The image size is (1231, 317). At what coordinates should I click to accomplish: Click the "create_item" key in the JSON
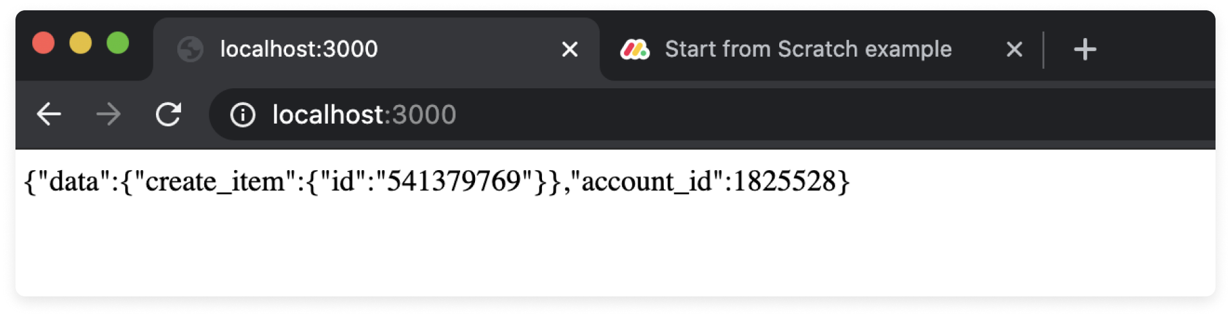(x=215, y=181)
